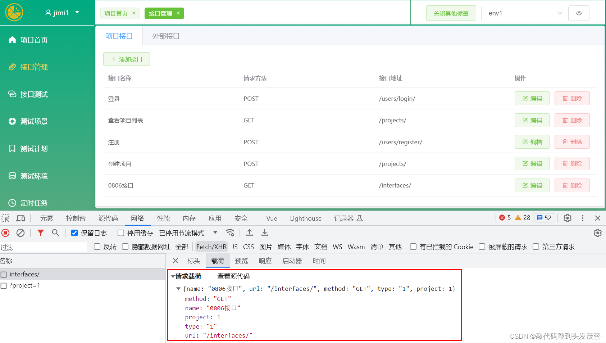Select the interfaces/ request row
The height and width of the screenshot is (343, 606).
point(83,274)
